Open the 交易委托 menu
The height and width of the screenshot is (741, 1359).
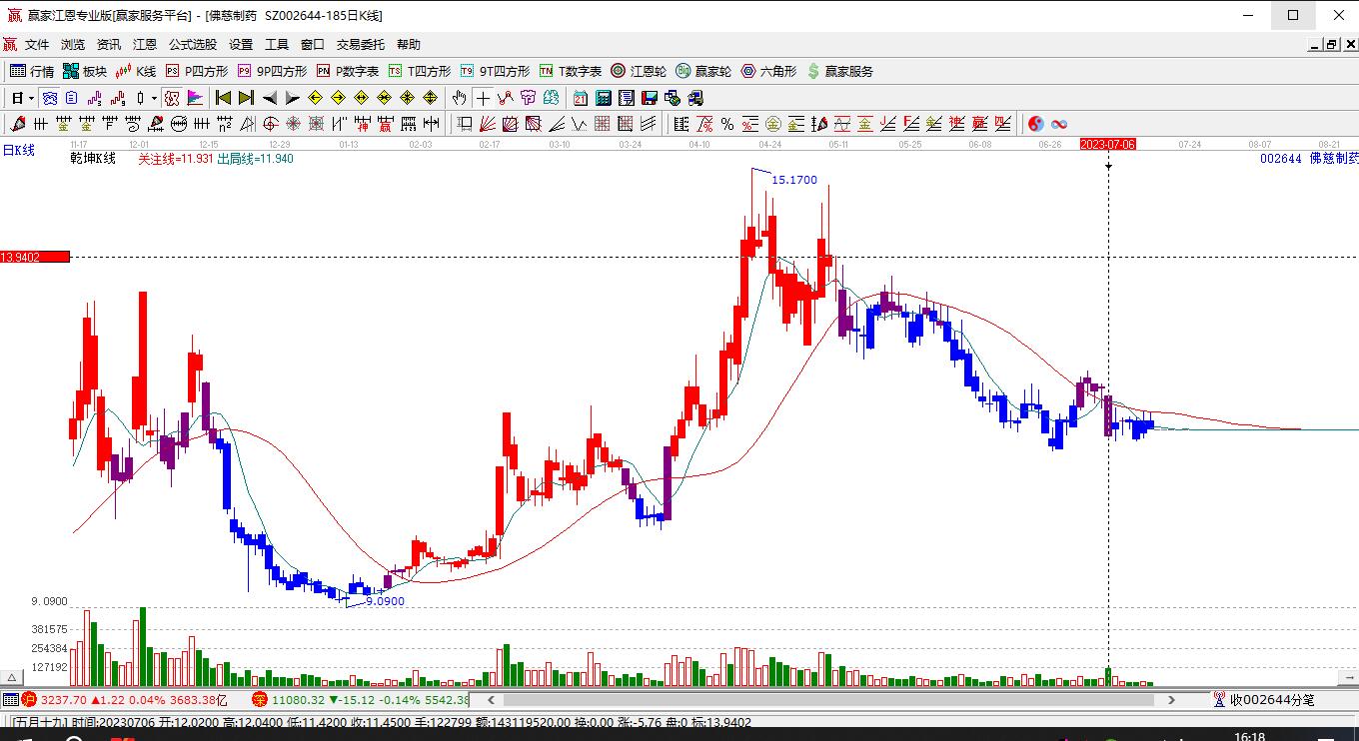(x=361, y=44)
